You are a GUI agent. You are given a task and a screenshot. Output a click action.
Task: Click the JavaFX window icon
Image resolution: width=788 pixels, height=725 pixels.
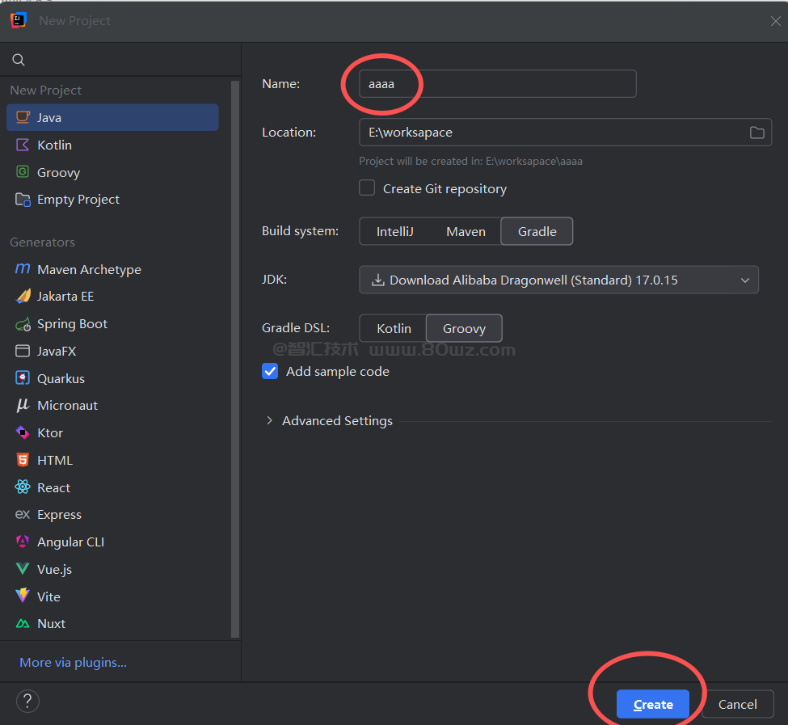point(23,352)
